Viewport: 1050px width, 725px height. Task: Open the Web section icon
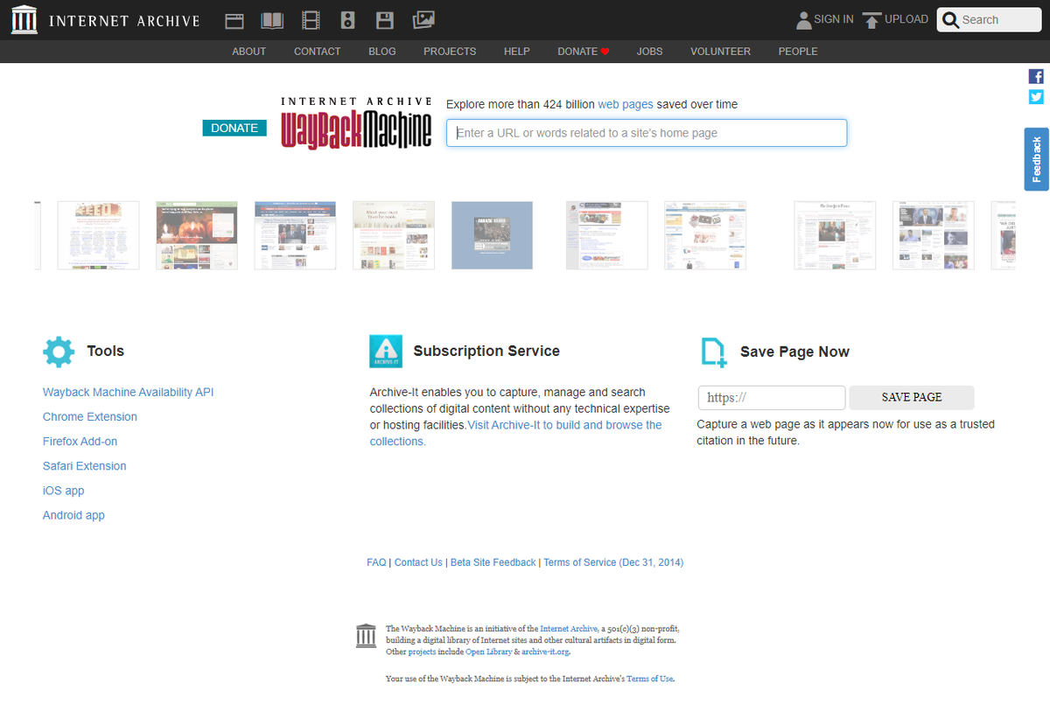[x=234, y=20]
